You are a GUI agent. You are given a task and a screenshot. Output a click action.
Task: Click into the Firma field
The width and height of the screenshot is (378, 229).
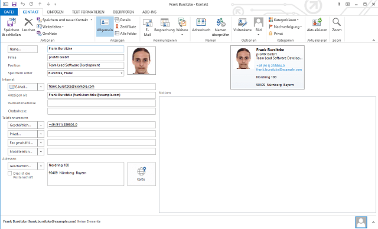point(86,57)
